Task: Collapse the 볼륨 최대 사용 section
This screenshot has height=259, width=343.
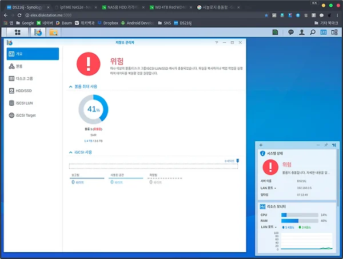Action: click(70, 86)
